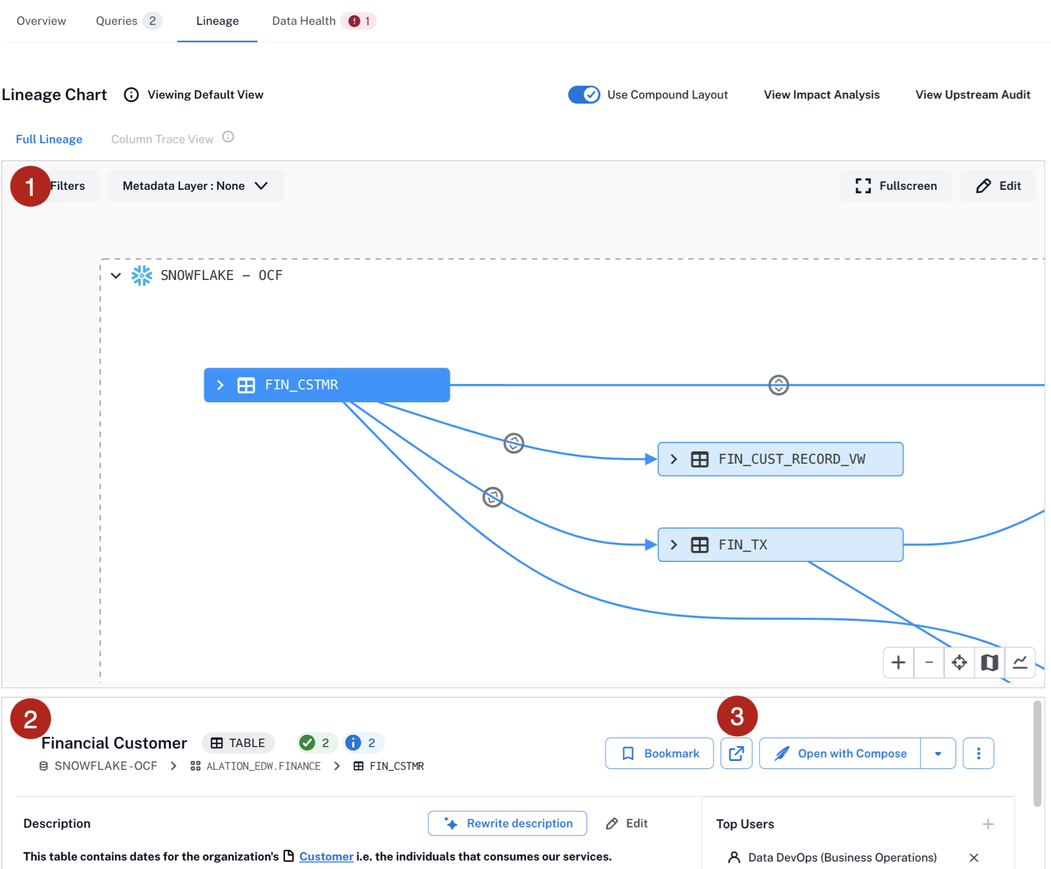Click the info icon beside Column Trace View
The width and height of the screenshot is (1051, 869).
click(x=228, y=137)
